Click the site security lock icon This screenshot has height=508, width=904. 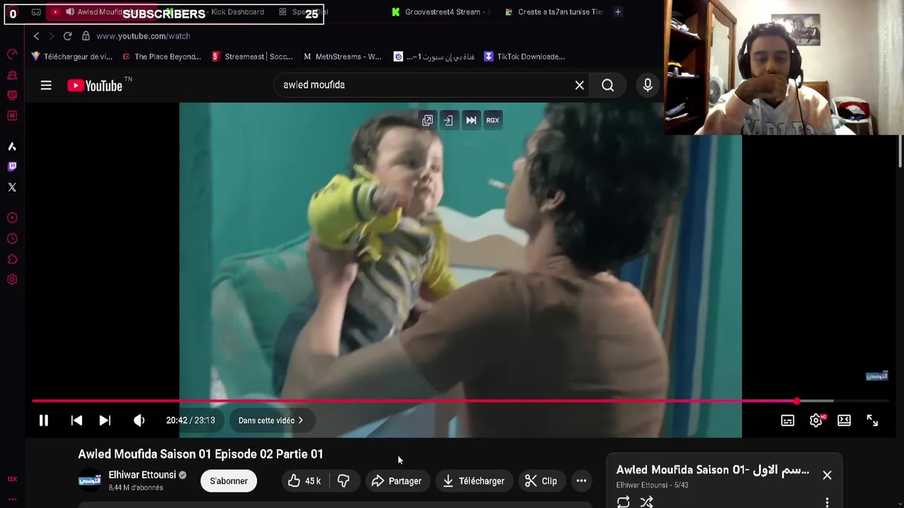pyautogui.click(x=85, y=36)
